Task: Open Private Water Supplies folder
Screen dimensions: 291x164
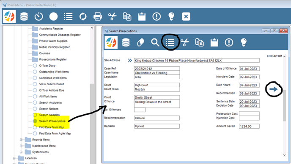Action: point(53,41)
